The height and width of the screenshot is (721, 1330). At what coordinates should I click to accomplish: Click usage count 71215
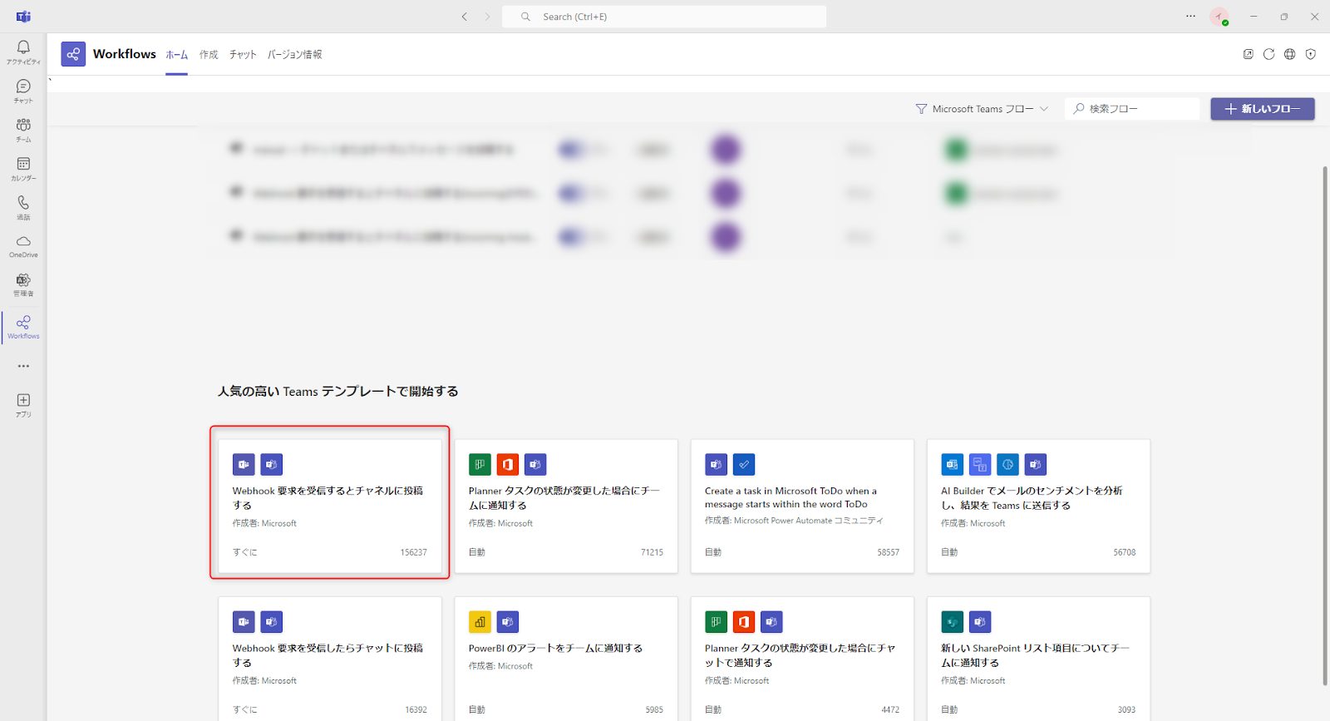tap(652, 552)
